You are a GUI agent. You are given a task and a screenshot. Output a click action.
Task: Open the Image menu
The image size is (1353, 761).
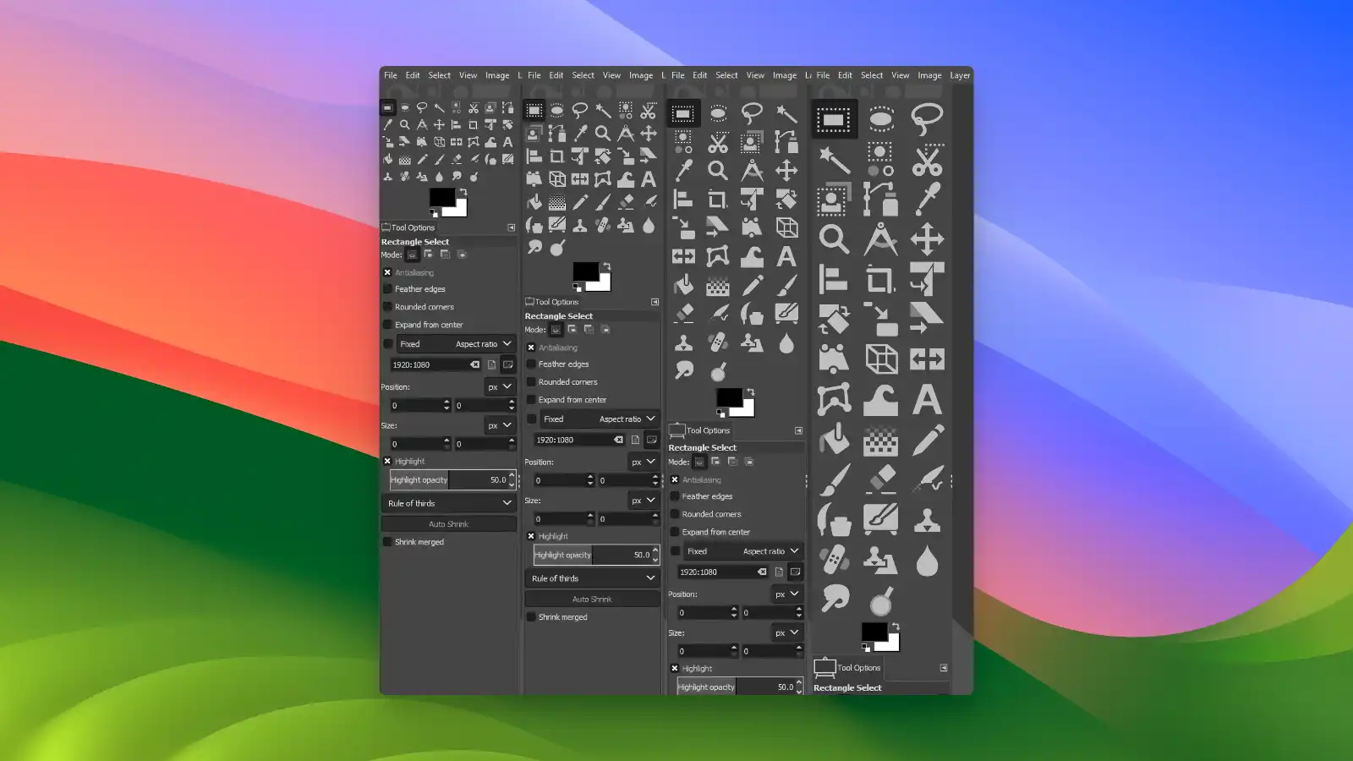click(929, 75)
